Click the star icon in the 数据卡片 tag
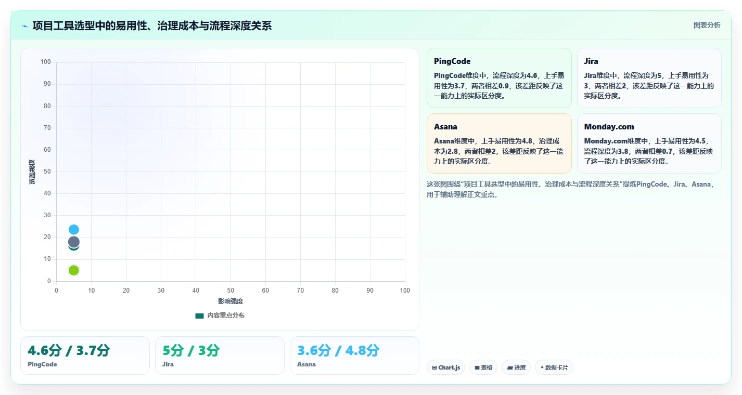 542,367
